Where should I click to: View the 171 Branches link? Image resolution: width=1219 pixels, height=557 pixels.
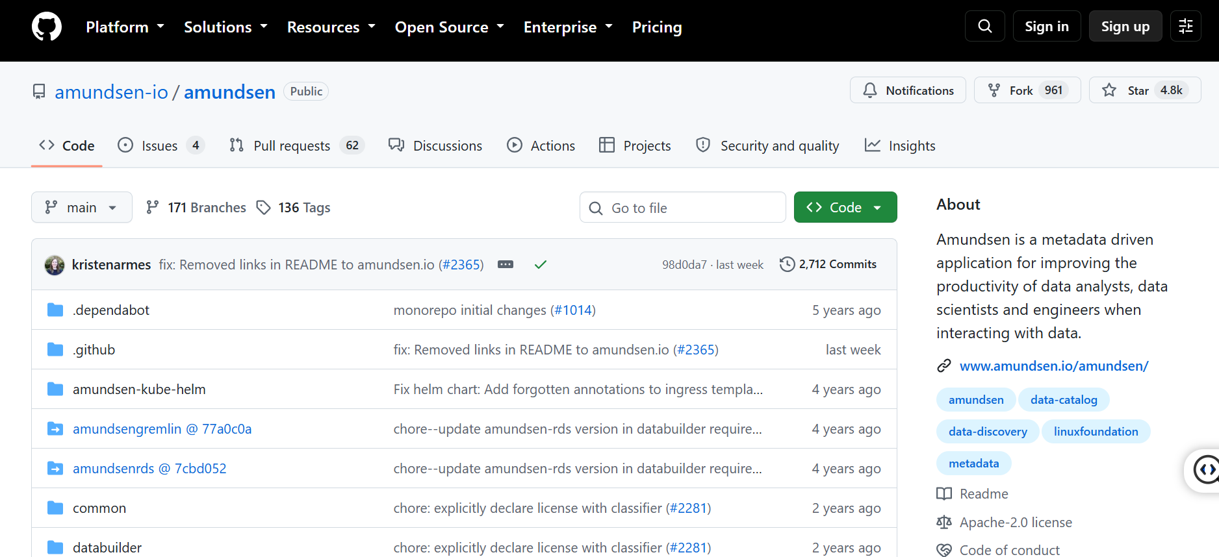196,207
